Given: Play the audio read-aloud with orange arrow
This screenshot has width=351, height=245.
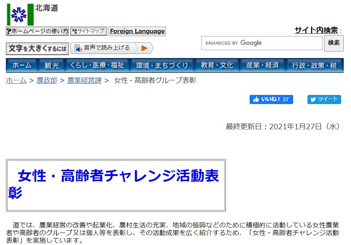Looking at the screenshot, I should (x=144, y=48).
